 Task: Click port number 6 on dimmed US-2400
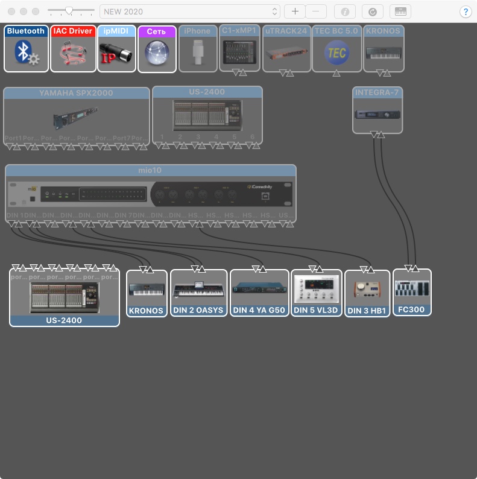click(252, 137)
